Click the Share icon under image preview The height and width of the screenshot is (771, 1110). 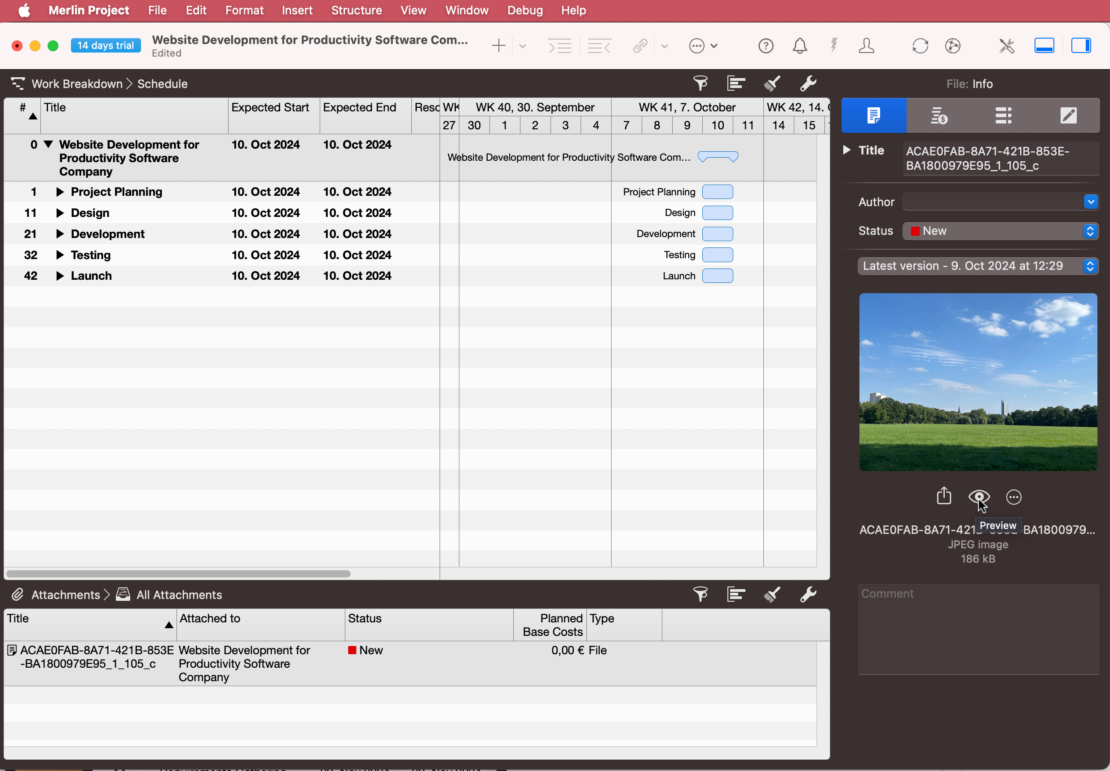point(943,496)
